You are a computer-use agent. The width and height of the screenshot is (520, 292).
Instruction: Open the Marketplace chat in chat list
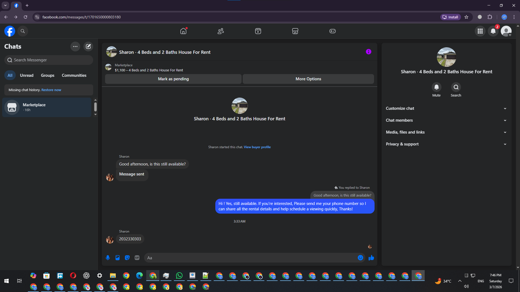pos(47,107)
